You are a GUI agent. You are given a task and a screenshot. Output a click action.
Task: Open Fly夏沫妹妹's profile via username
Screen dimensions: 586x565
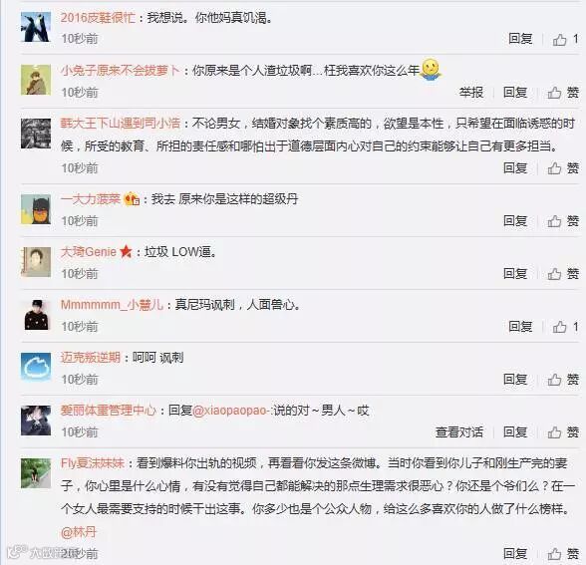click(x=93, y=463)
